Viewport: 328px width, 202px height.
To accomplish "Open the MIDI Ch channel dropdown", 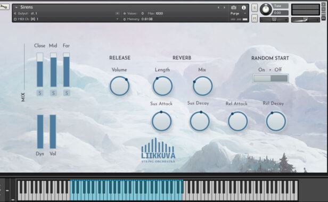I will (117, 19).
